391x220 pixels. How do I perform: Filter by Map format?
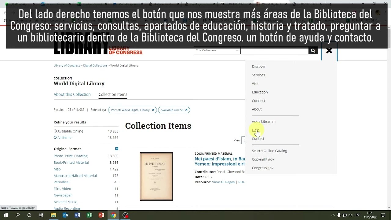click(57, 169)
